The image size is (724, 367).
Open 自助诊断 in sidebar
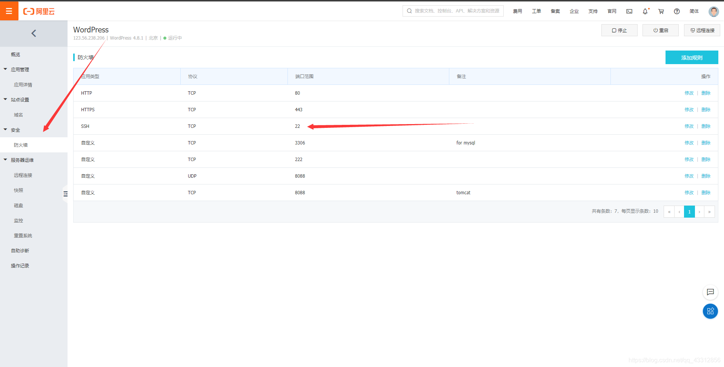coord(20,250)
